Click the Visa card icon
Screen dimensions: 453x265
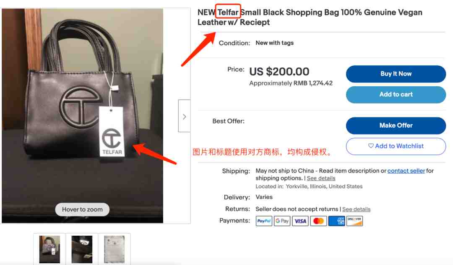coord(300,221)
